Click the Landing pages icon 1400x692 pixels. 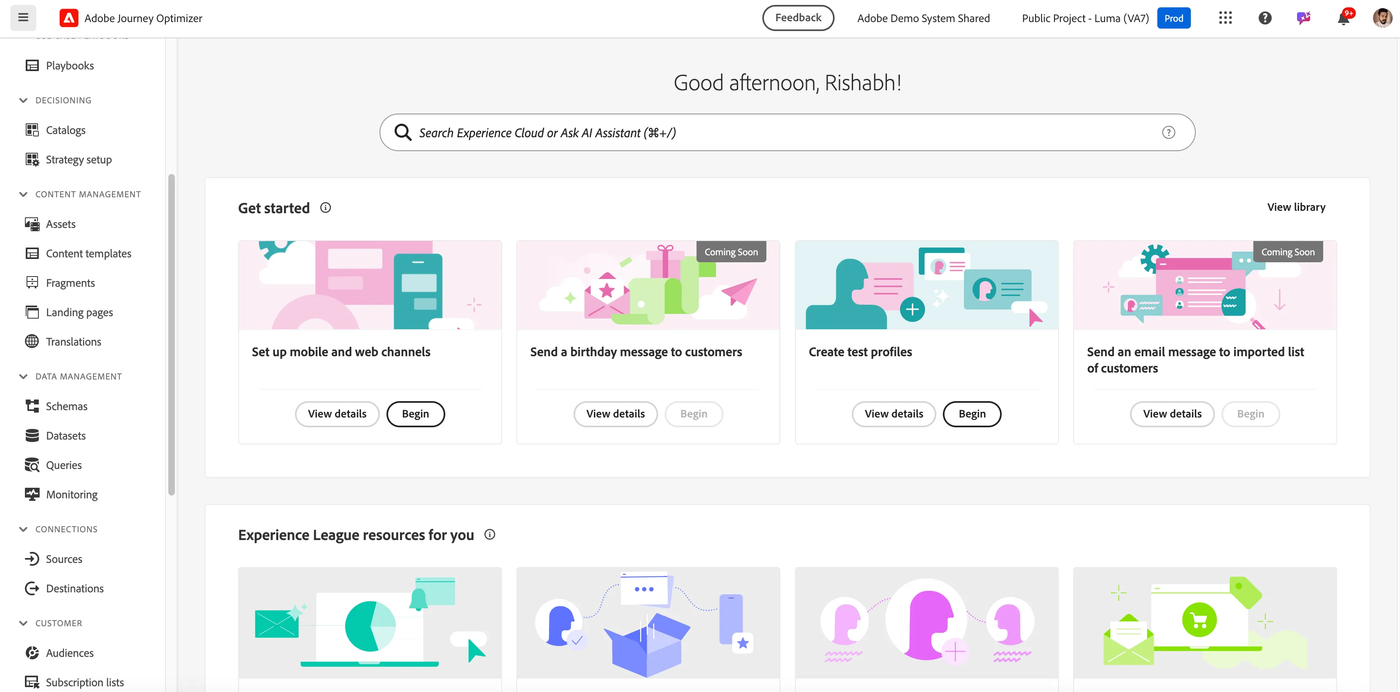tap(32, 312)
